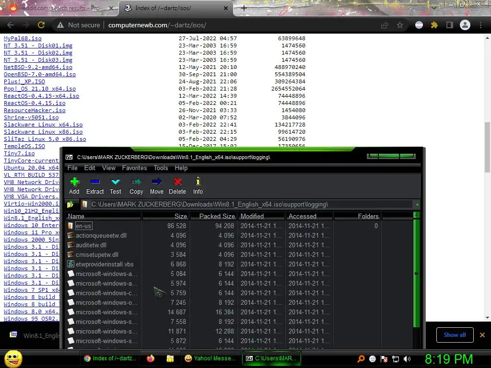The height and width of the screenshot is (368, 491).
Task: Click the 7-Zip file list scrollbar
Action: click(x=417, y=274)
